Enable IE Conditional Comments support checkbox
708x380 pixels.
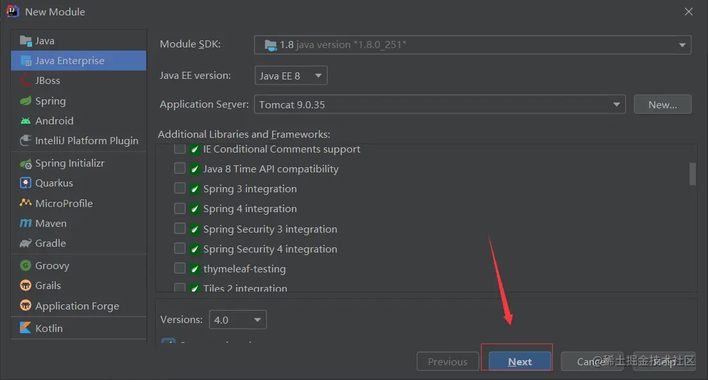click(x=180, y=149)
